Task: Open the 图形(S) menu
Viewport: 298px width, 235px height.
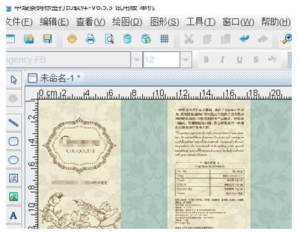Action: pyautogui.click(x=164, y=22)
